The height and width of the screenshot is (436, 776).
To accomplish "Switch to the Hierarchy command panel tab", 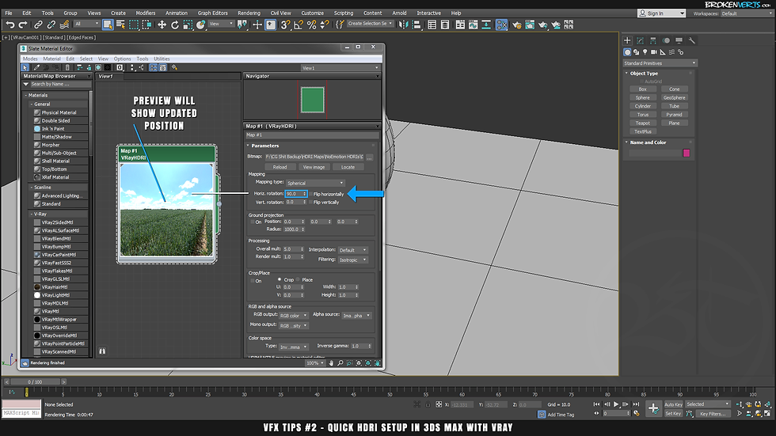I will coord(652,40).
